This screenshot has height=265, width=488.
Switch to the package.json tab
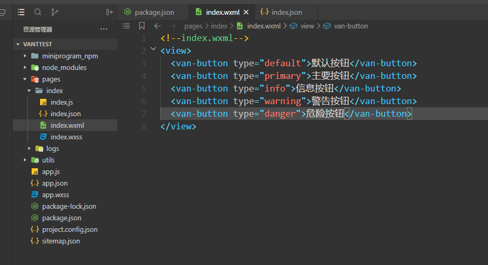[x=154, y=12]
